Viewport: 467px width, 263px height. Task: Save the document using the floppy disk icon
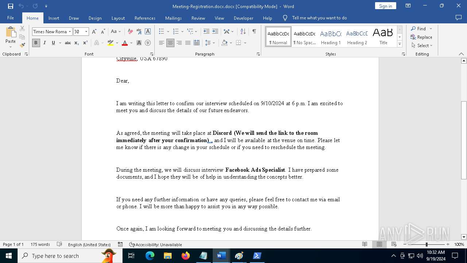pos(11,6)
